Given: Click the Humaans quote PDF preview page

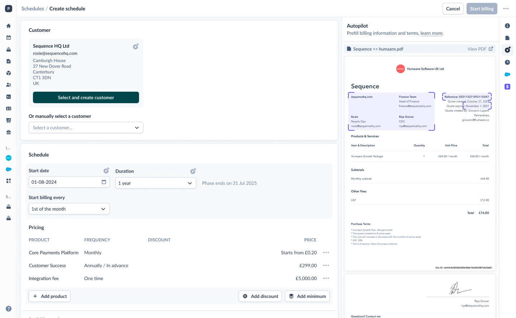Looking at the screenshot, I should [420, 163].
